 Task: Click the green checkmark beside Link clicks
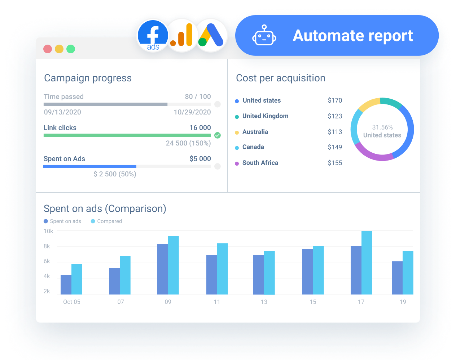[218, 135]
